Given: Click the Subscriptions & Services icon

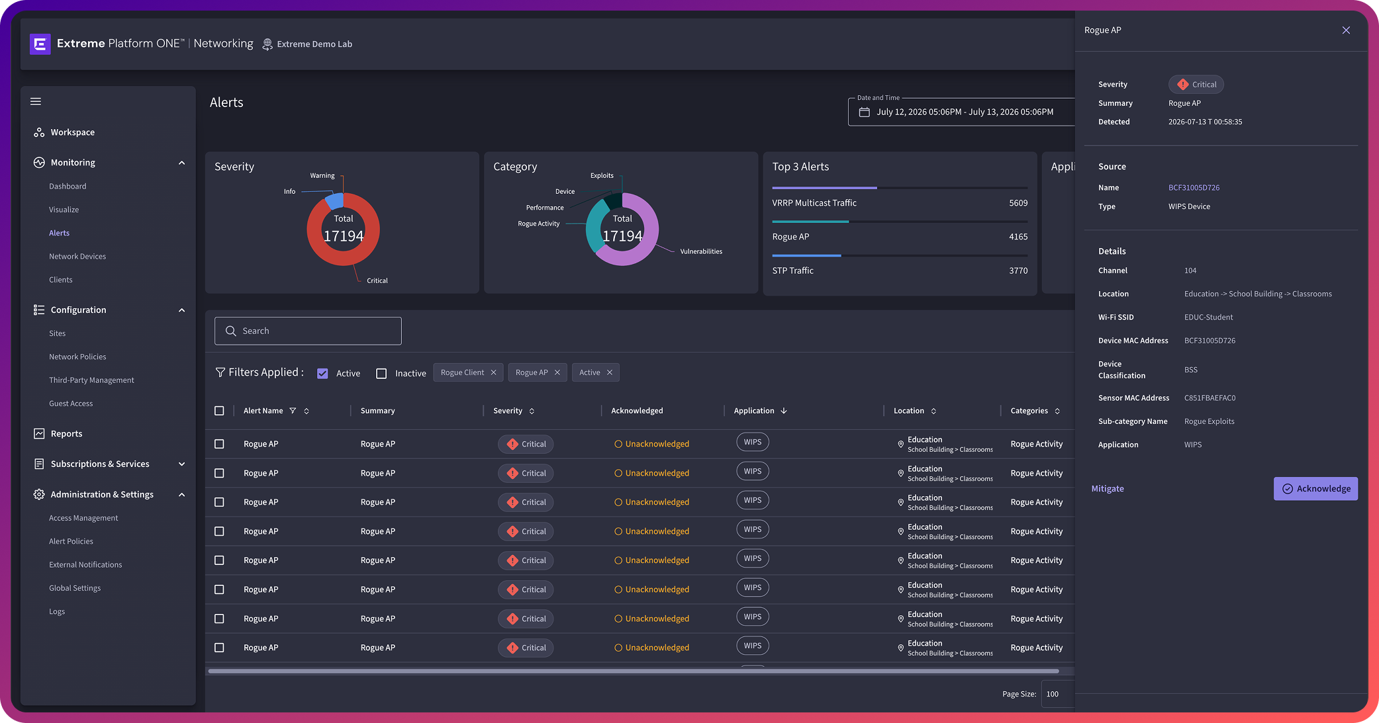Looking at the screenshot, I should [x=39, y=464].
